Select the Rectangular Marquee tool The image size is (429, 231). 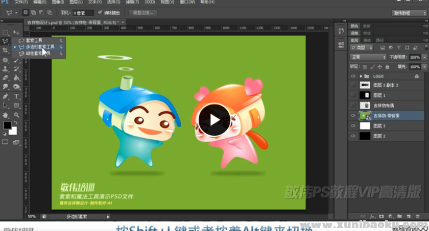pyautogui.click(x=6, y=32)
